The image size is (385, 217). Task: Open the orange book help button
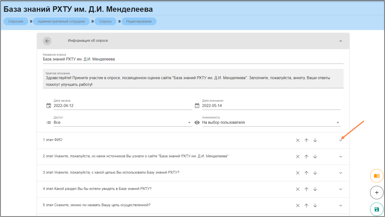[x=376, y=176]
